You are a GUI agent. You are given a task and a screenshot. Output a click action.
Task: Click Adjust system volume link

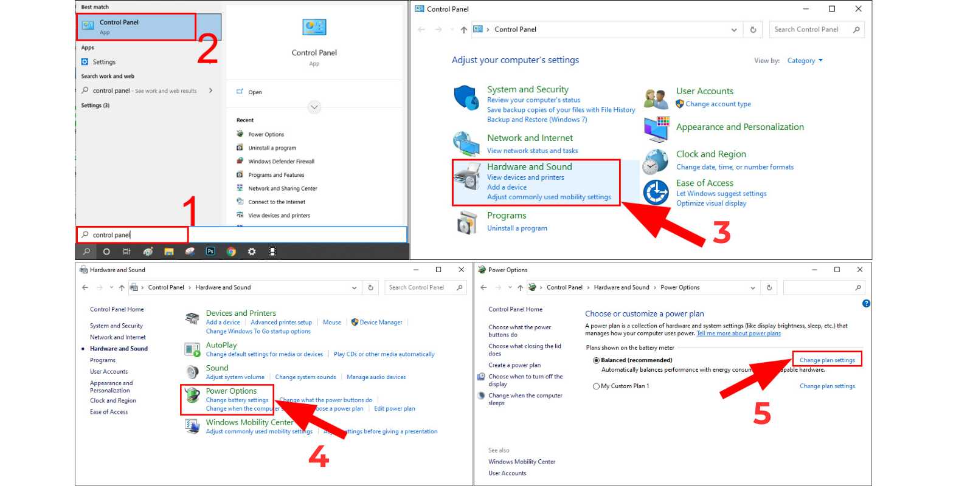click(235, 377)
